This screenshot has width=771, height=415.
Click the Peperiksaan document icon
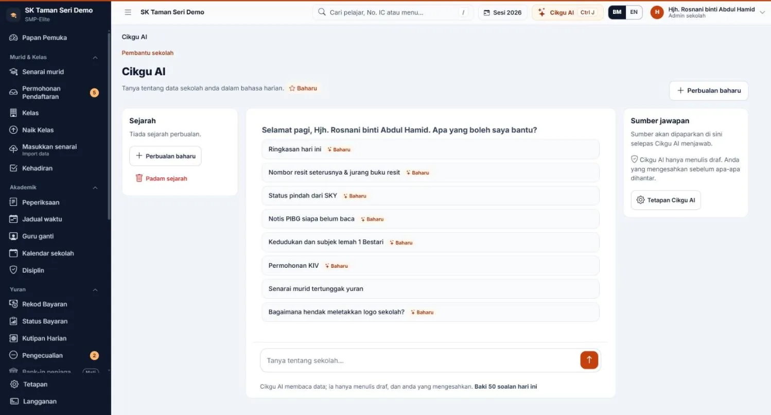tap(13, 202)
